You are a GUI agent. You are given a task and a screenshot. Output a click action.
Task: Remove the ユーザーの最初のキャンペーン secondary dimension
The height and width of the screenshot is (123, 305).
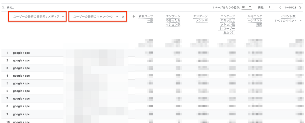(x=123, y=17)
